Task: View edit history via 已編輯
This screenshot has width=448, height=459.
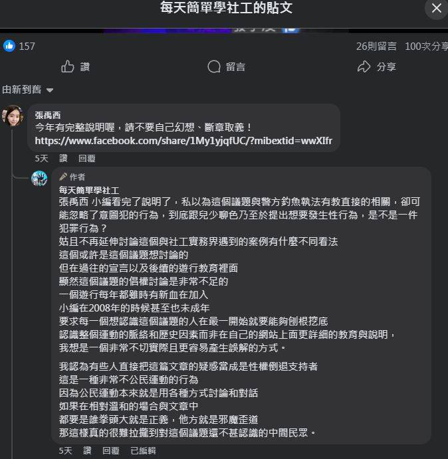Action: [143, 450]
